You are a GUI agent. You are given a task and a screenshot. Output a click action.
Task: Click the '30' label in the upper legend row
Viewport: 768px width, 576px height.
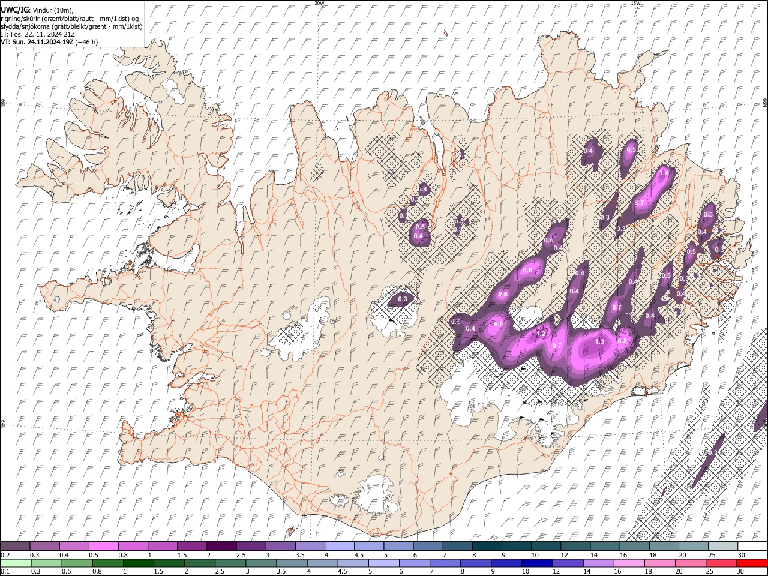(x=741, y=556)
